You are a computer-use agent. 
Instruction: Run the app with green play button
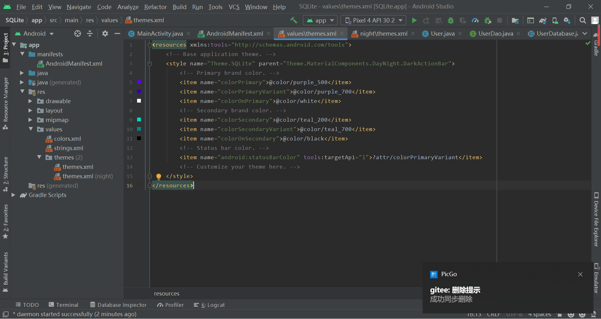tap(414, 20)
